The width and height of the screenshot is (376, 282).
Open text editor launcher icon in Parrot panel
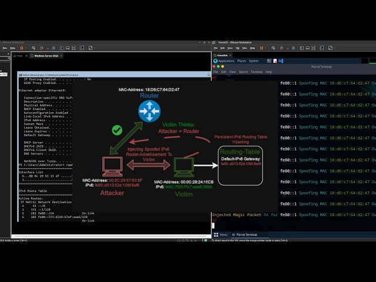pos(275,61)
